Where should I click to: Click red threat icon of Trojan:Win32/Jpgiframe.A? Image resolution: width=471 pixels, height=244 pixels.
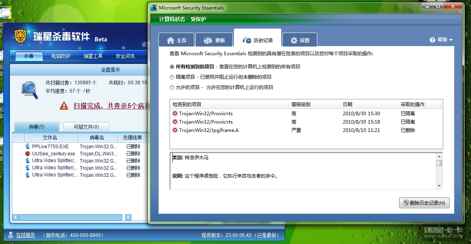click(175, 130)
